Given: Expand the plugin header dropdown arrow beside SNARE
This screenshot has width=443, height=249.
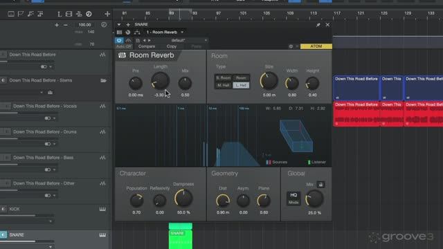Looking at the screenshot, I should pos(119,25).
